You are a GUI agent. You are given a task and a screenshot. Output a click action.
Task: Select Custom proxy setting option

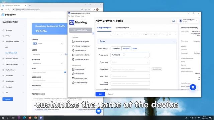[x=126, y=48]
